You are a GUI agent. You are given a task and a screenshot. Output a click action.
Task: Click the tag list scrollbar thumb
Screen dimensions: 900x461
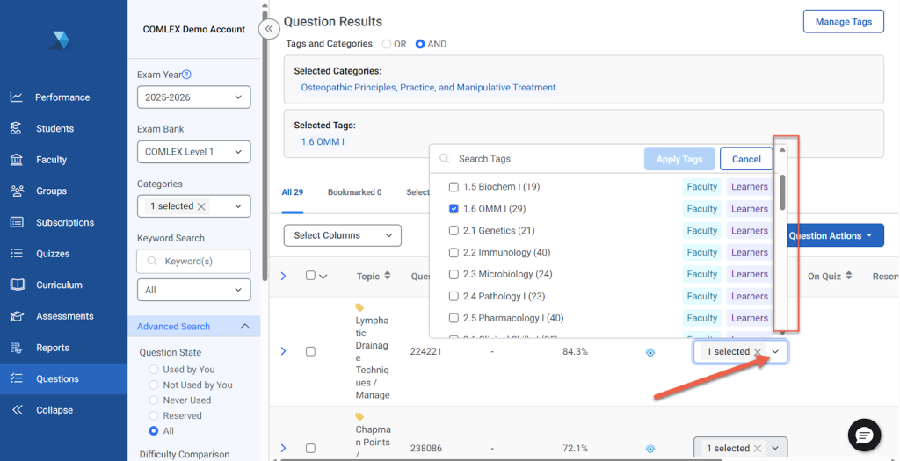(782, 189)
